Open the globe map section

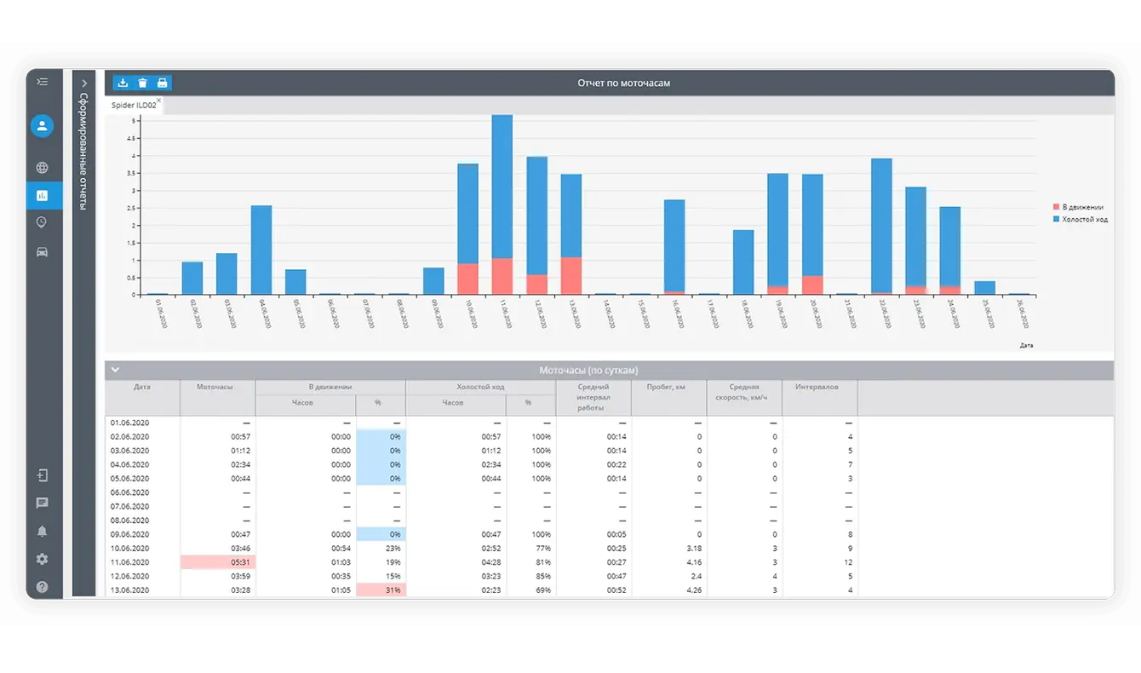point(42,168)
